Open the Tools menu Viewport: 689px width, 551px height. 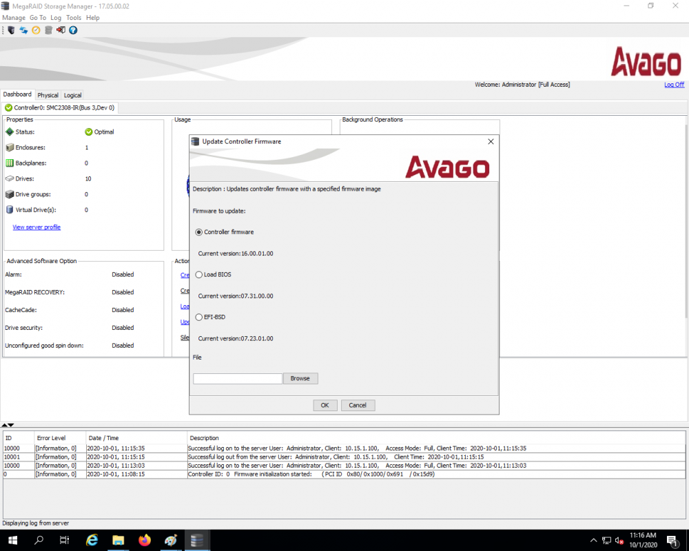click(x=74, y=18)
